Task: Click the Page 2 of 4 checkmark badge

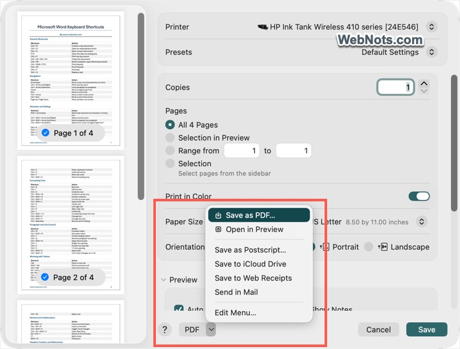Action: coord(45,277)
